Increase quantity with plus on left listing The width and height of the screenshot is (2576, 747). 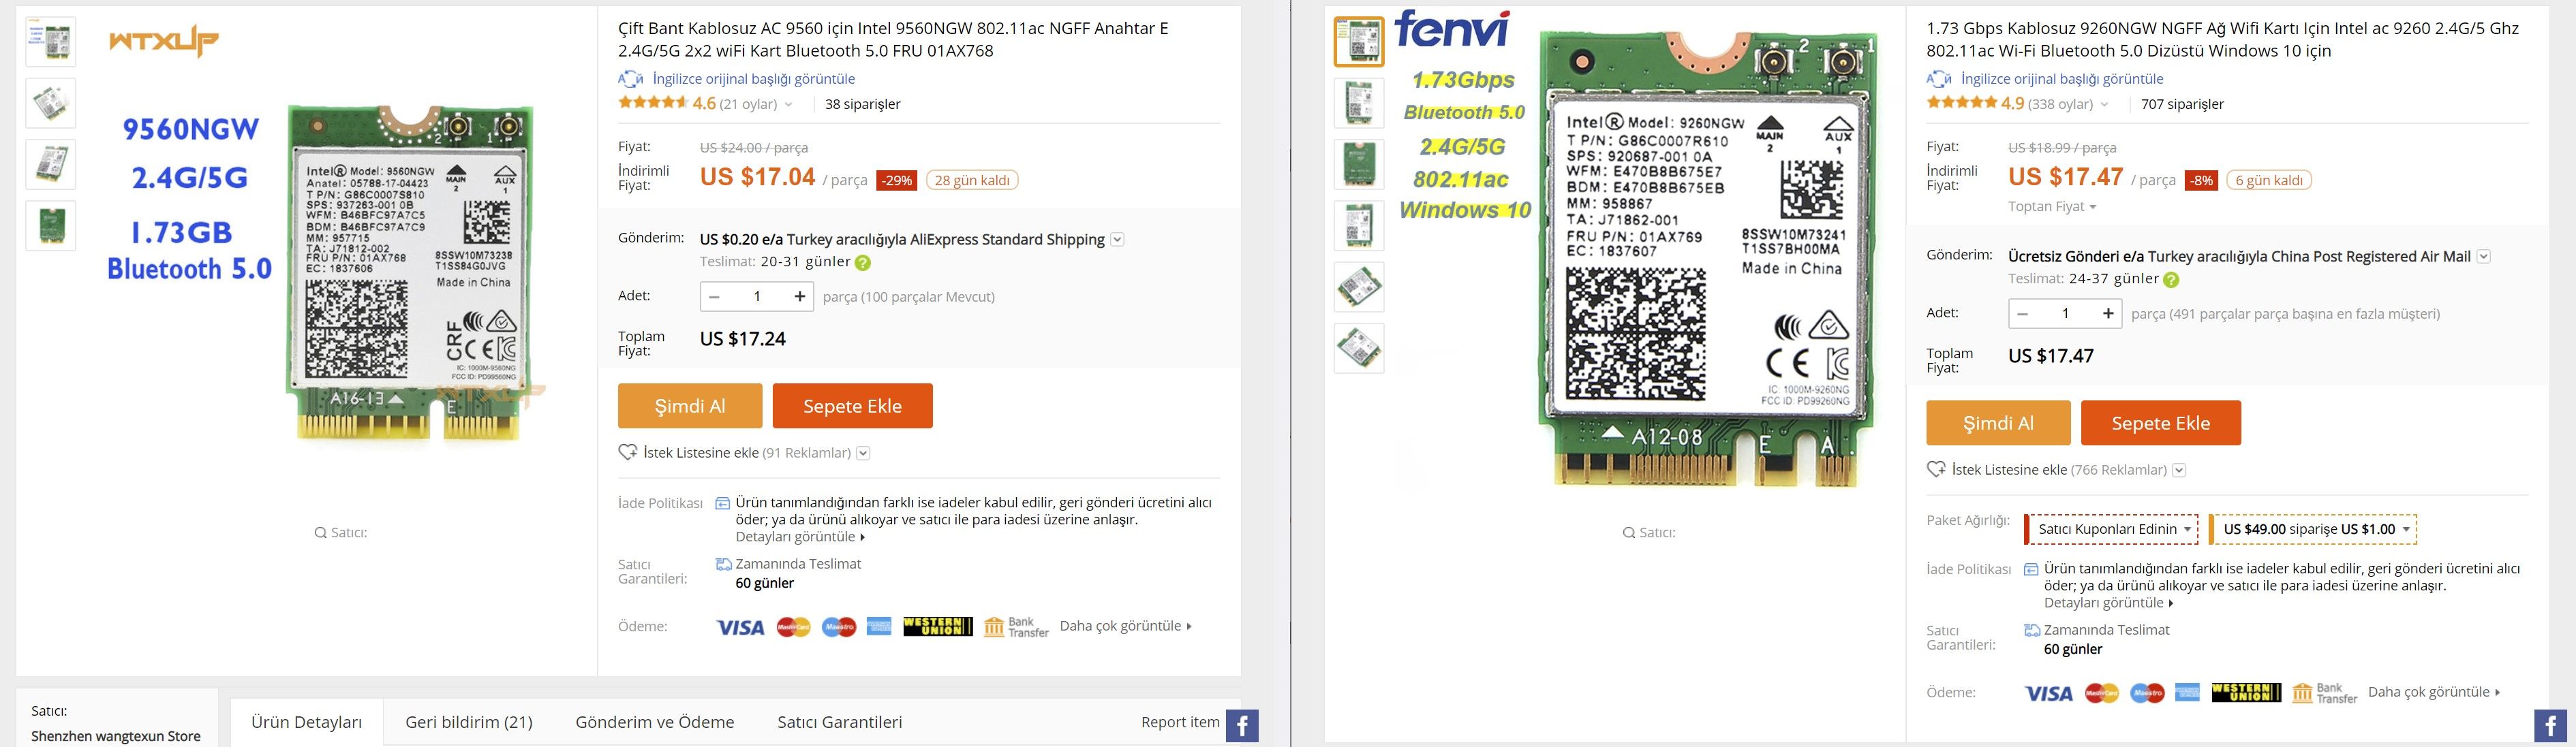(x=799, y=296)
